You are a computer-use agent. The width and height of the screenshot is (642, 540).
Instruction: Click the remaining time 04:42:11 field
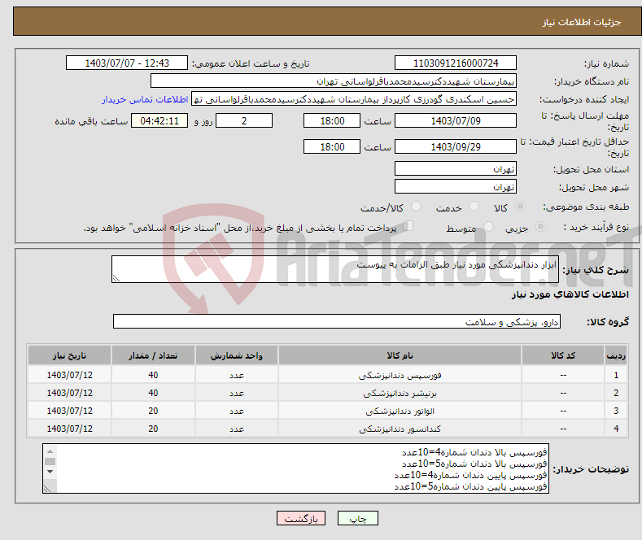coord(159,120)
